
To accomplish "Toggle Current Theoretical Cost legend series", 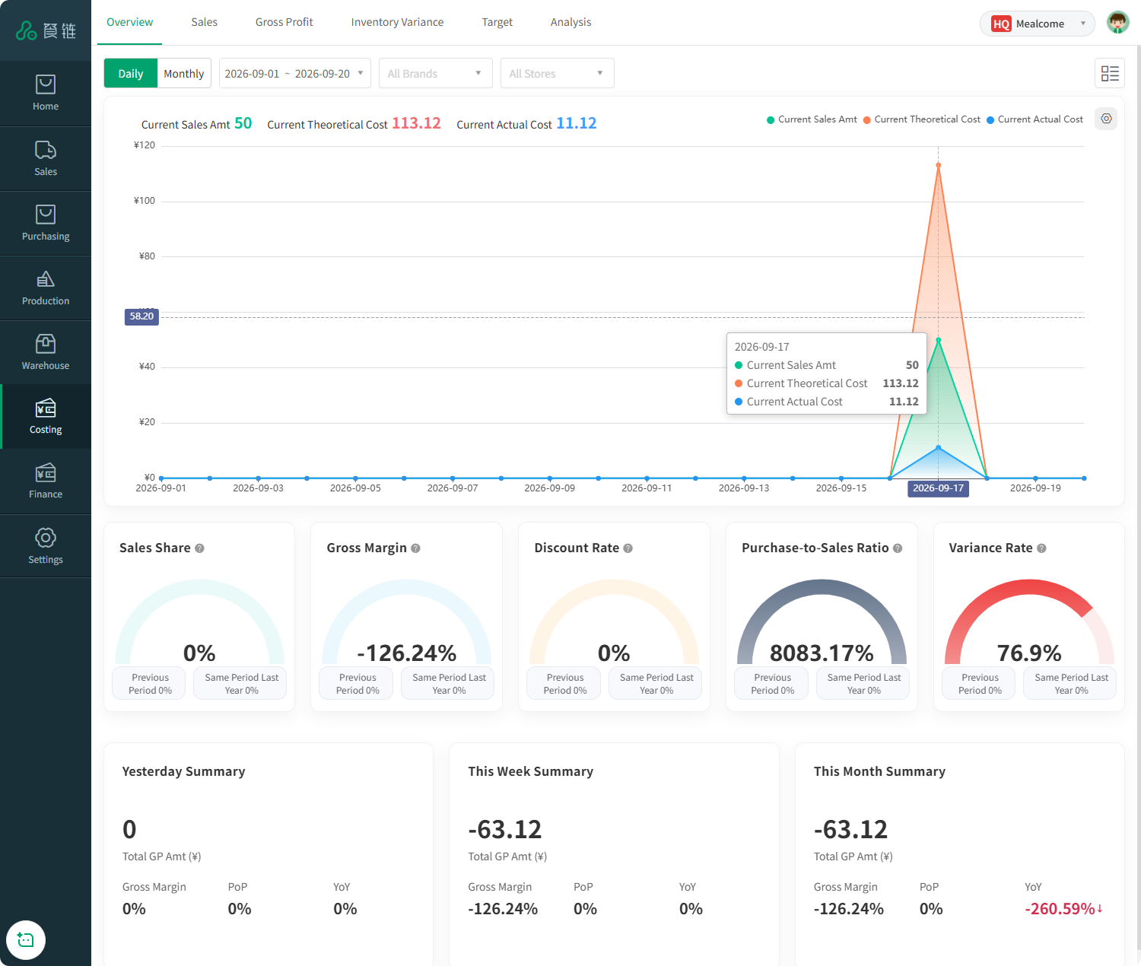I will (x=922, y=119).
